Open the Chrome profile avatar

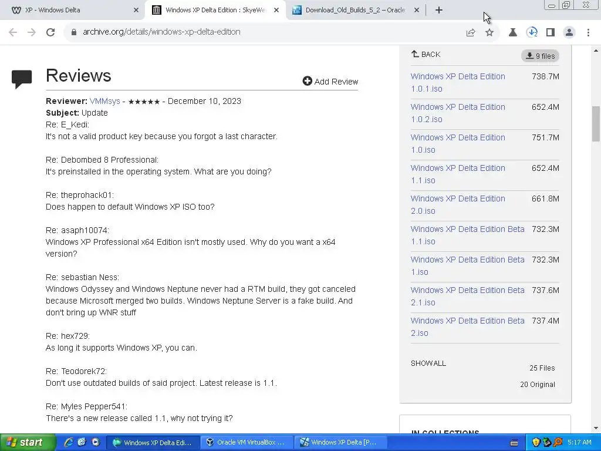pos(569,32)
